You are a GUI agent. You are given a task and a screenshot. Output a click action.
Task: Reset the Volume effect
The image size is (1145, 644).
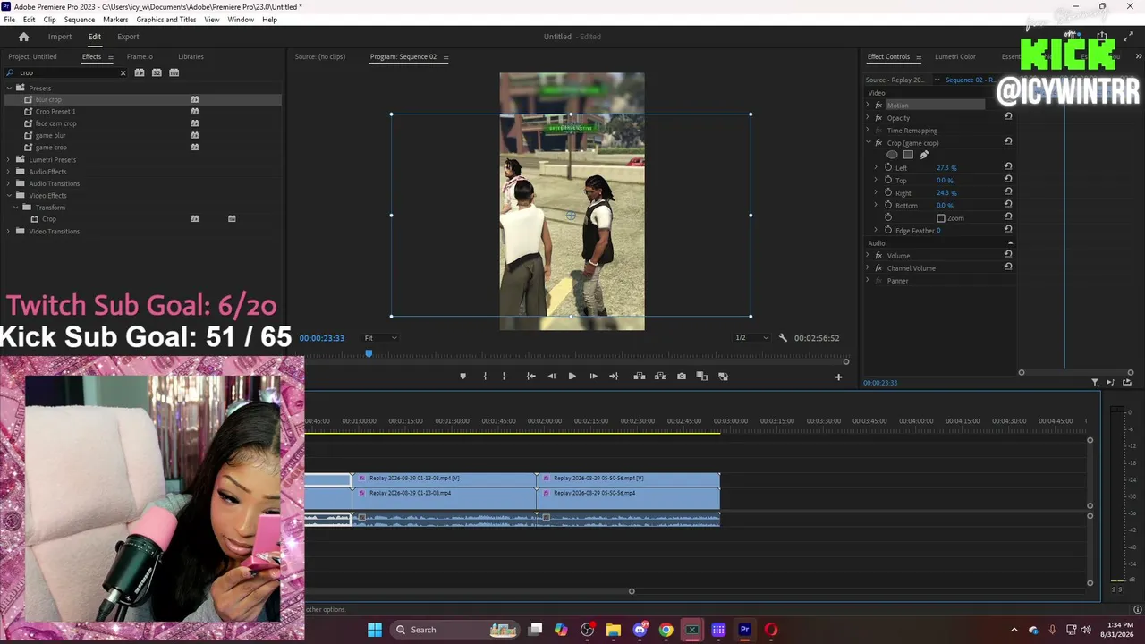click(1008, 254)
